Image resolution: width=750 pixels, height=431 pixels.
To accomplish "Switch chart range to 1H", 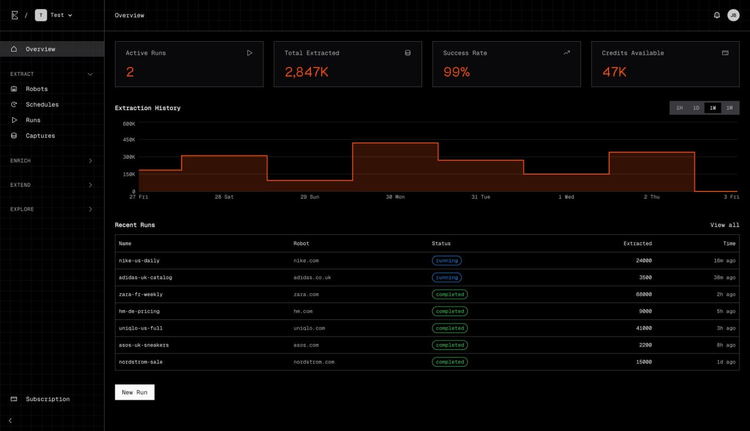I will click(x=679, y=108).
